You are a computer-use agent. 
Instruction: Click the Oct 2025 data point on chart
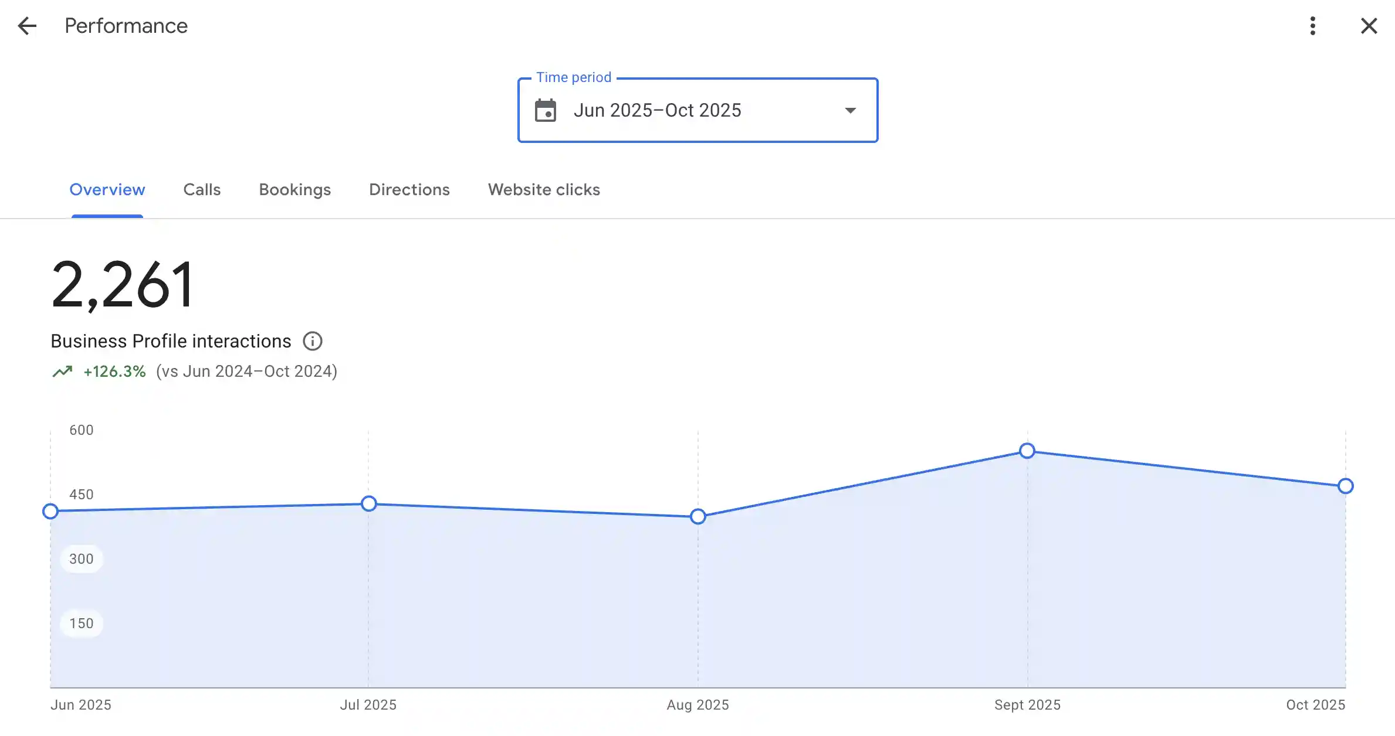[x=1345, y=486]
